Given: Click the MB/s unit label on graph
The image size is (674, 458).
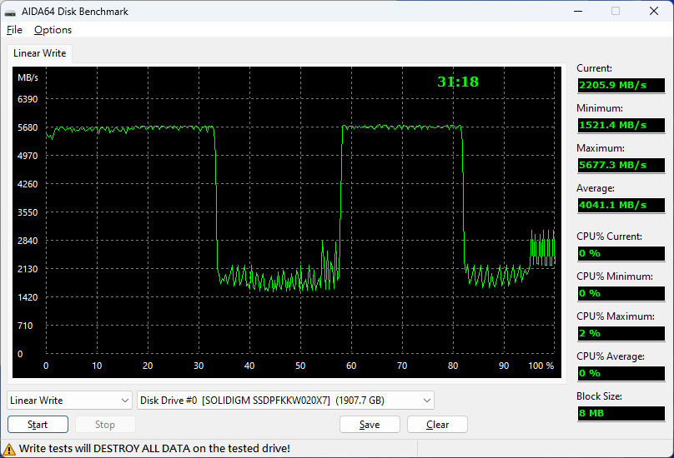Looking at the screenshot, I should click(28, 77).
